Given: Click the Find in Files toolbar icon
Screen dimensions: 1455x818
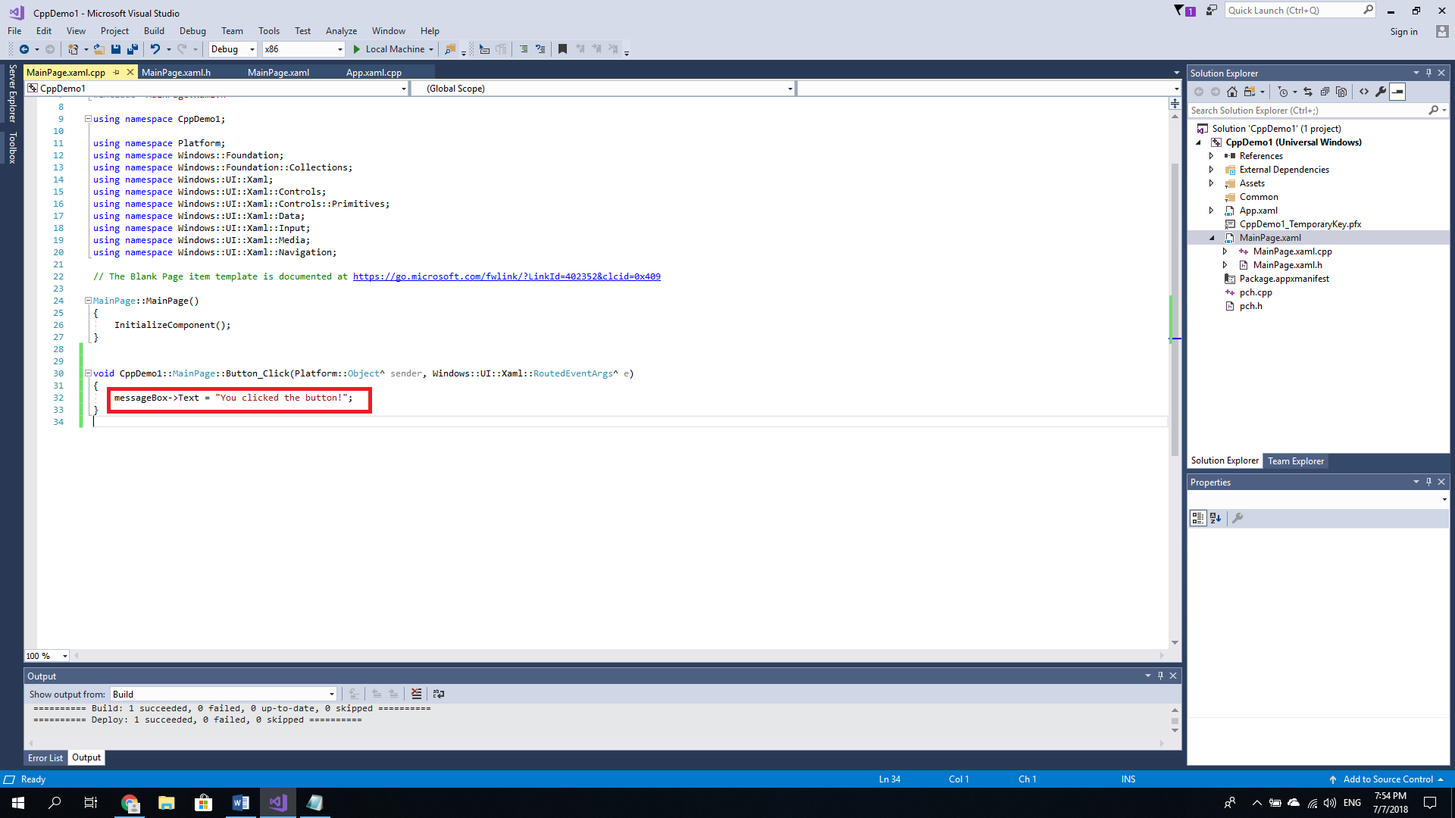Looking at the screenshot, I should [450, 49].
